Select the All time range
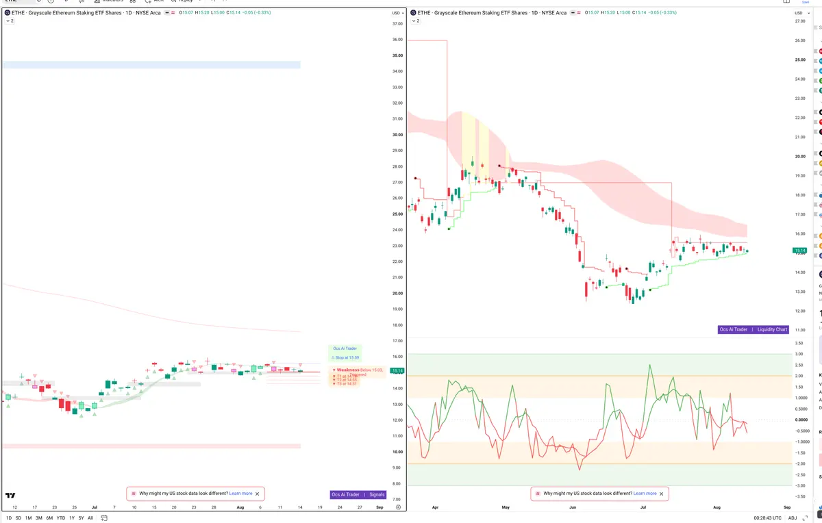Image resolution: width=822 pixels, height=523 pixels. click(x=90, y=518)
